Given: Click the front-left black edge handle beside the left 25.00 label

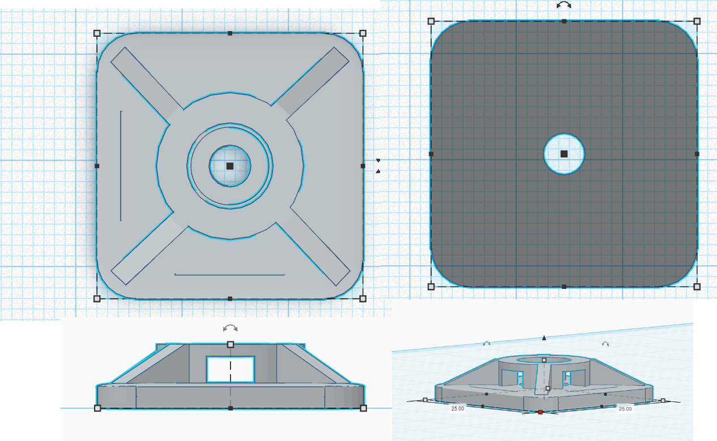Looking at the screenshot, I should click(x=482, y=406).
